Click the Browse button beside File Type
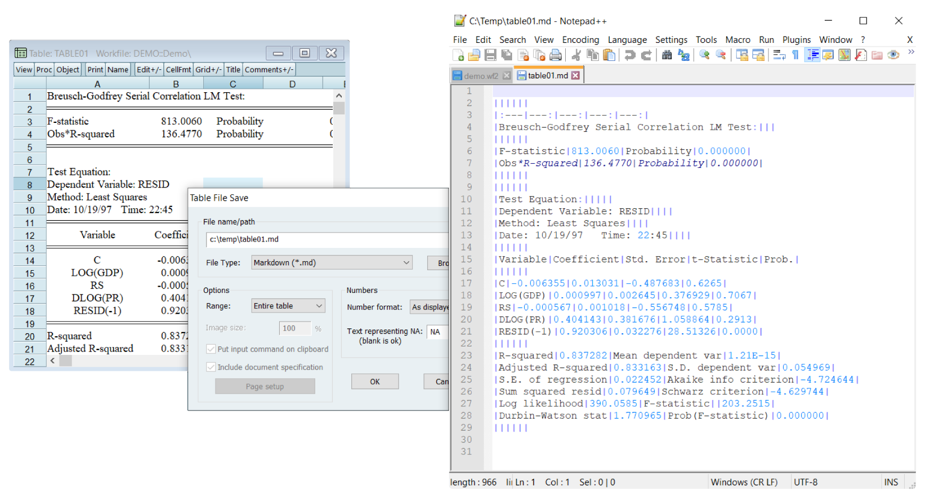Image resolution: width=925 pixels, height=499 pixels. point(438,263)
